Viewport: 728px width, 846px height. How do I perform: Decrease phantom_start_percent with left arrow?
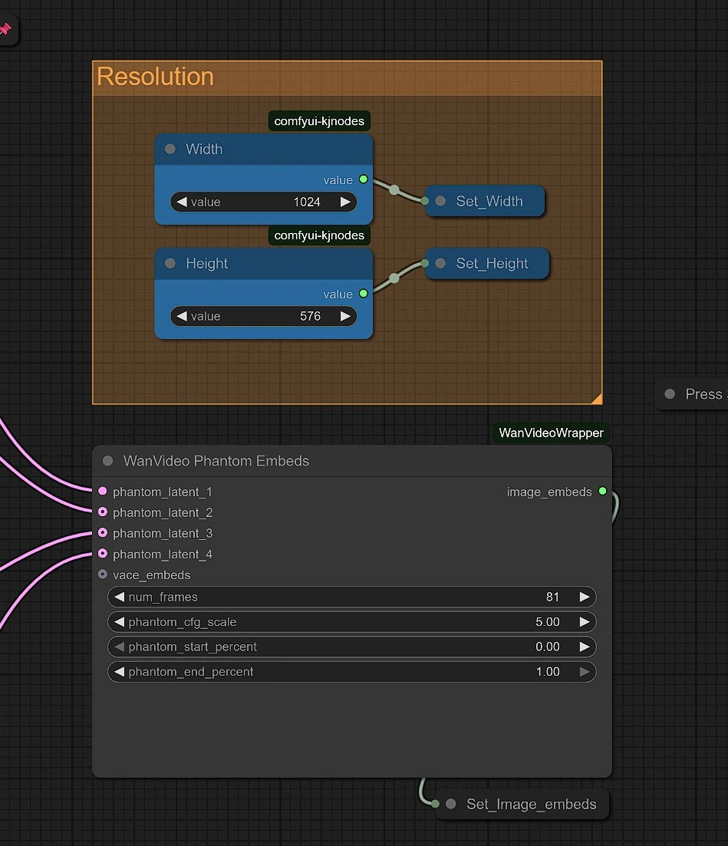point(119,647)
